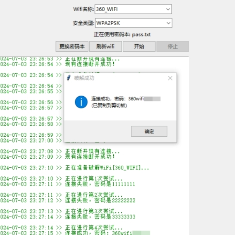This screenshot has height=235, width=235.
Task: Click the 安全类型 label
Action: click(x=83, y=23)
